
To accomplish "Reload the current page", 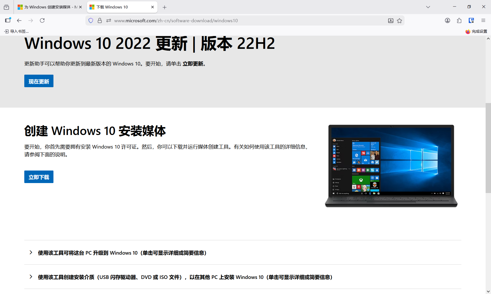I will click(42, 20).
